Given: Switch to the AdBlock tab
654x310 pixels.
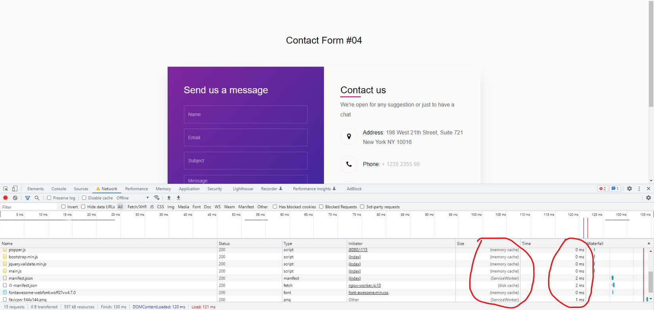Looking at the screenshot, I should [x=354, y=189].
